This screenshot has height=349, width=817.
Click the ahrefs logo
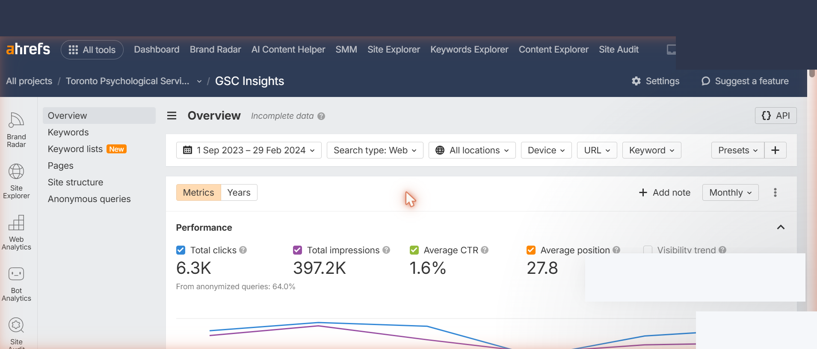[28, 49]
